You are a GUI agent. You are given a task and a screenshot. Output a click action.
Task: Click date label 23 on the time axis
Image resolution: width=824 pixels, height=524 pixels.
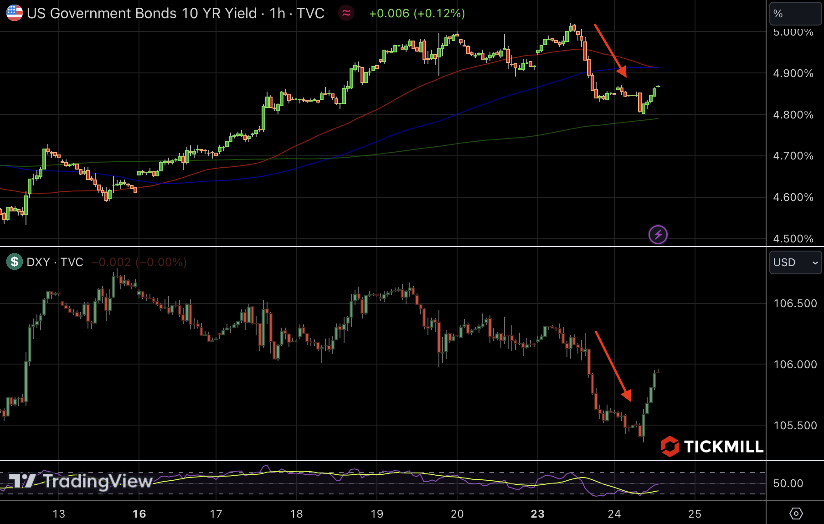[538, 514]
